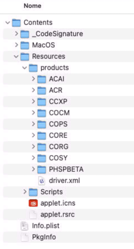Expand the Scripts folder arrow

pos(25,192)
